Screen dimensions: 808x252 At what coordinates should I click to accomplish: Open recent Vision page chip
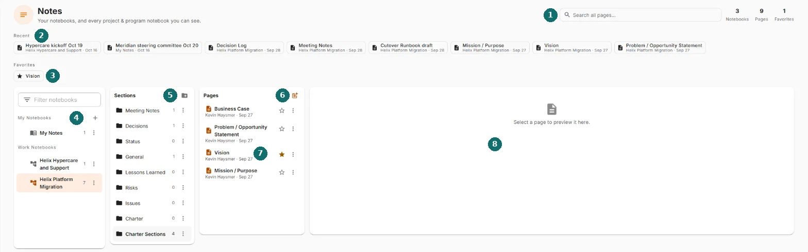point(572,47)
